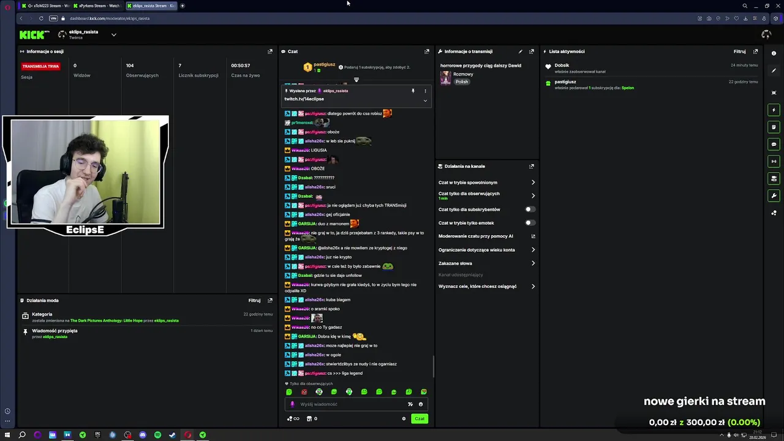Open Kick logo home link

click(34, 35)
